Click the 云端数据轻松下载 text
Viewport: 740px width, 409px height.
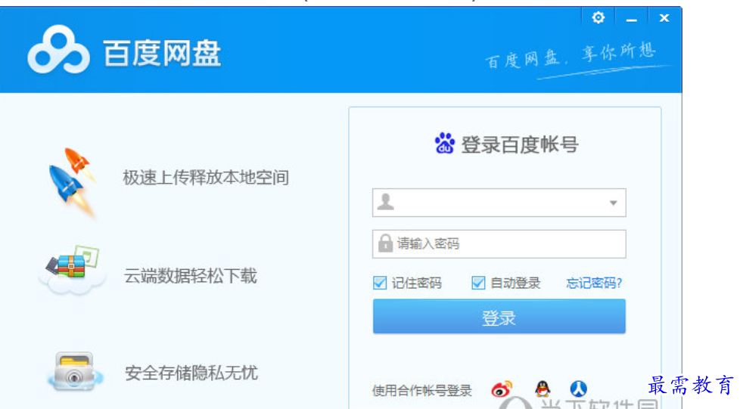(190, 276)
